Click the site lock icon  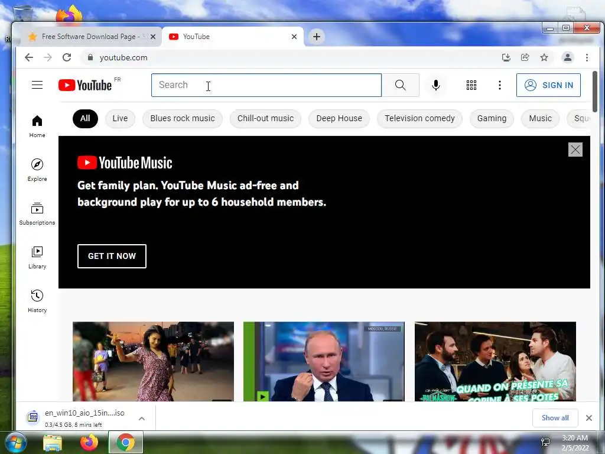pos(90,57)
